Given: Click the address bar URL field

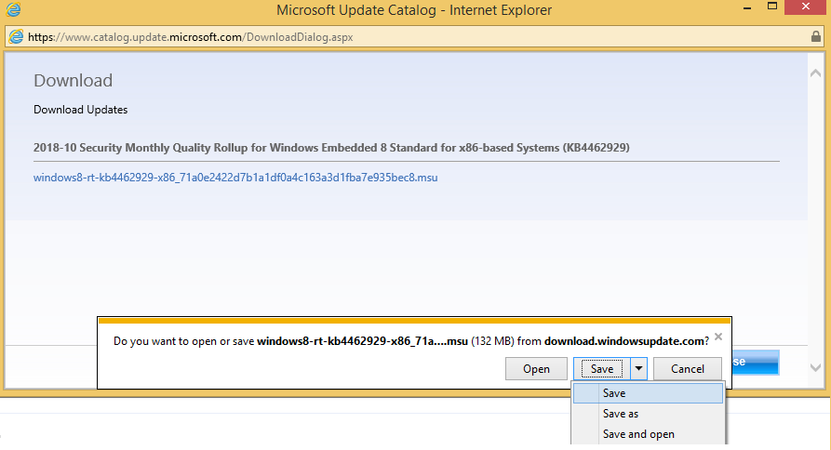Looking at the screenshot, I should click(x=415, y=37).
